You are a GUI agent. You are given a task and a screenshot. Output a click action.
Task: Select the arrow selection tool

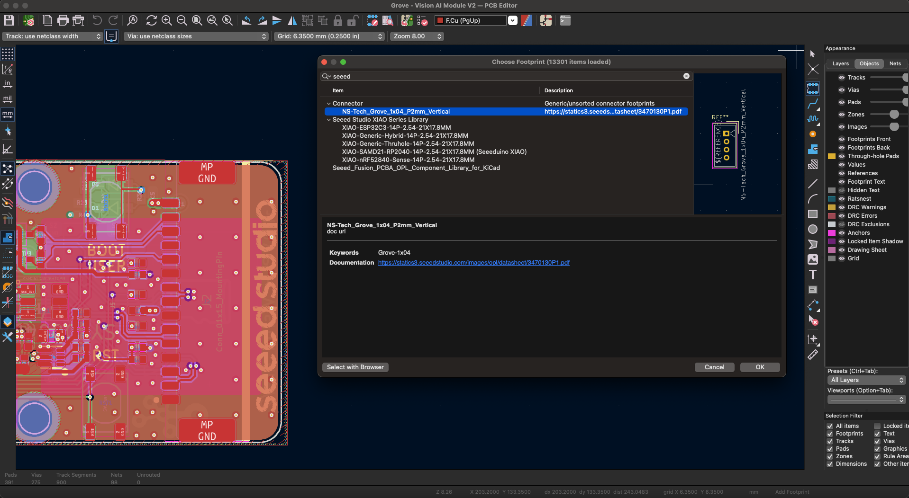813,54
